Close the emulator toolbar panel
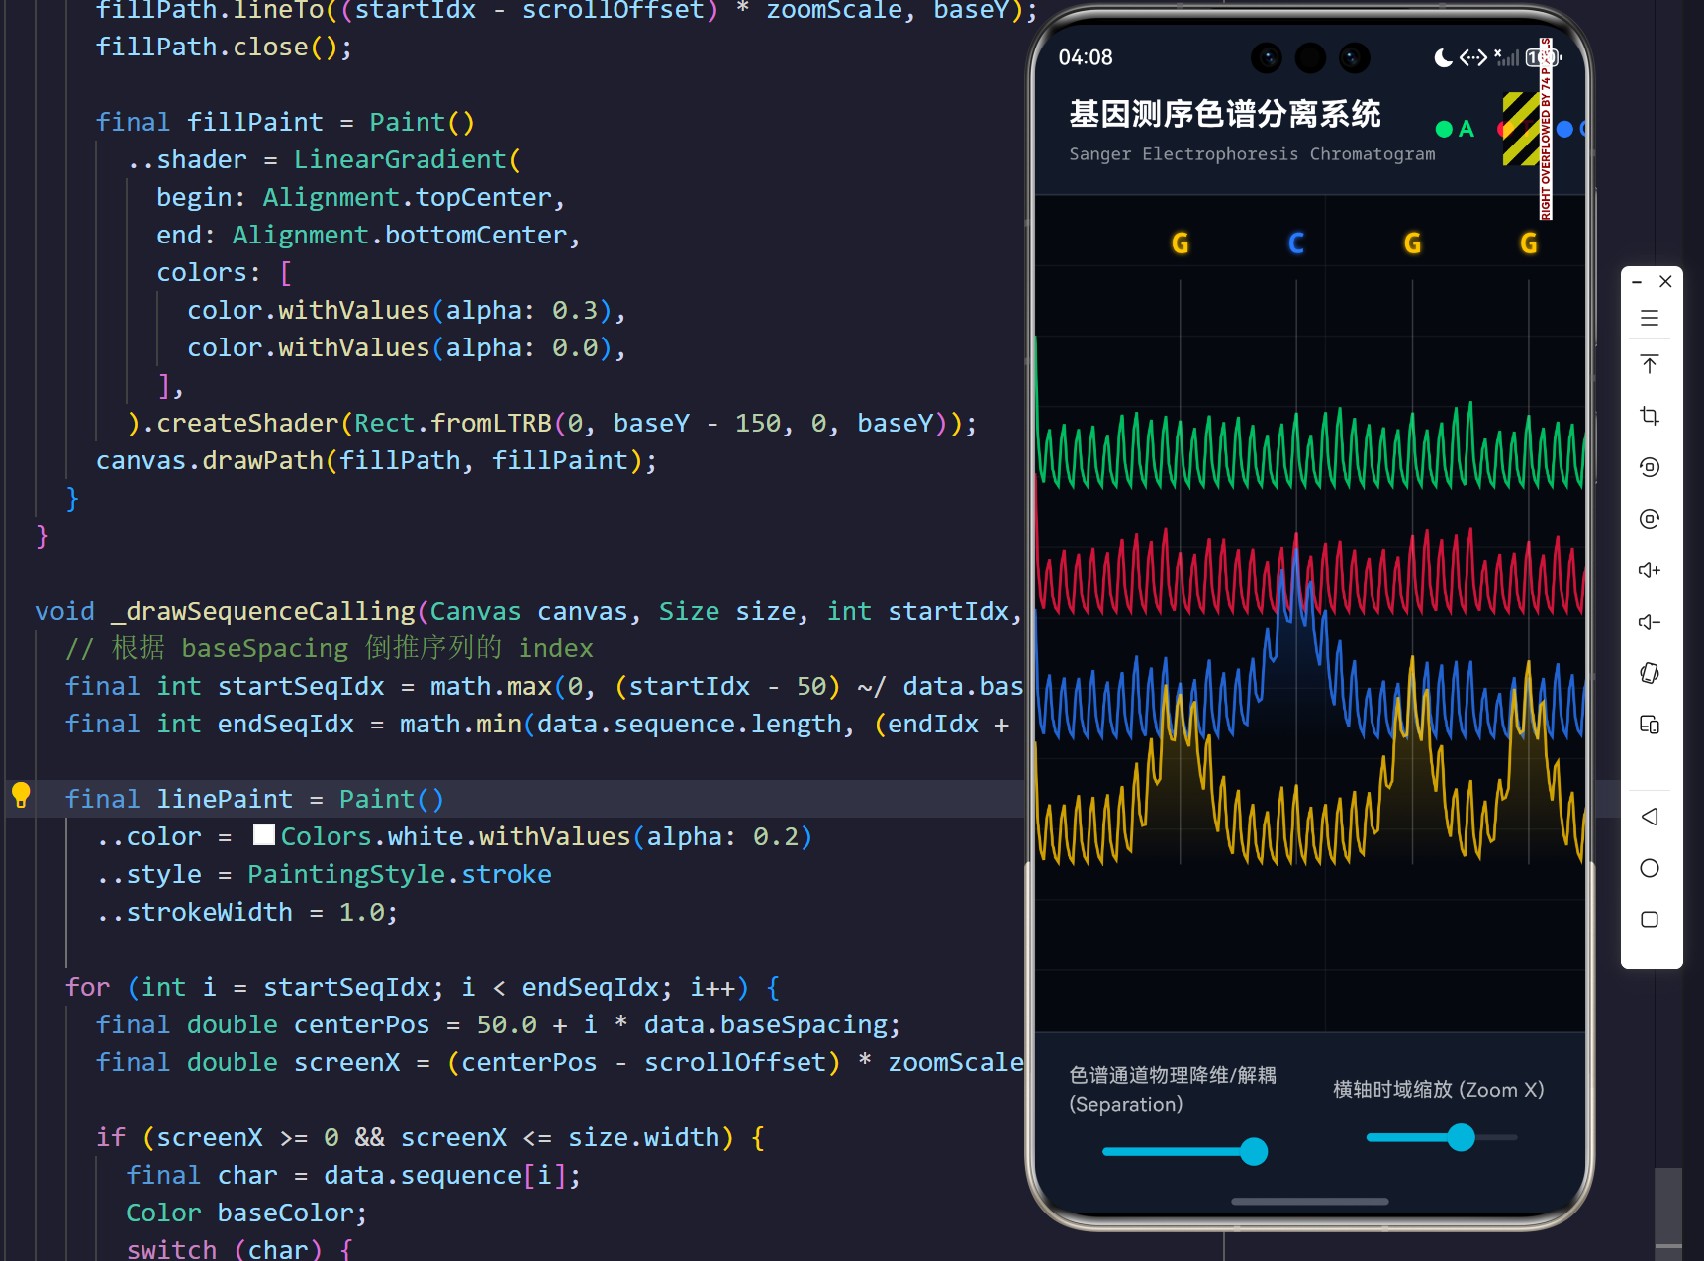This screenshot has height=1261, width=1704. point(1666,282)
